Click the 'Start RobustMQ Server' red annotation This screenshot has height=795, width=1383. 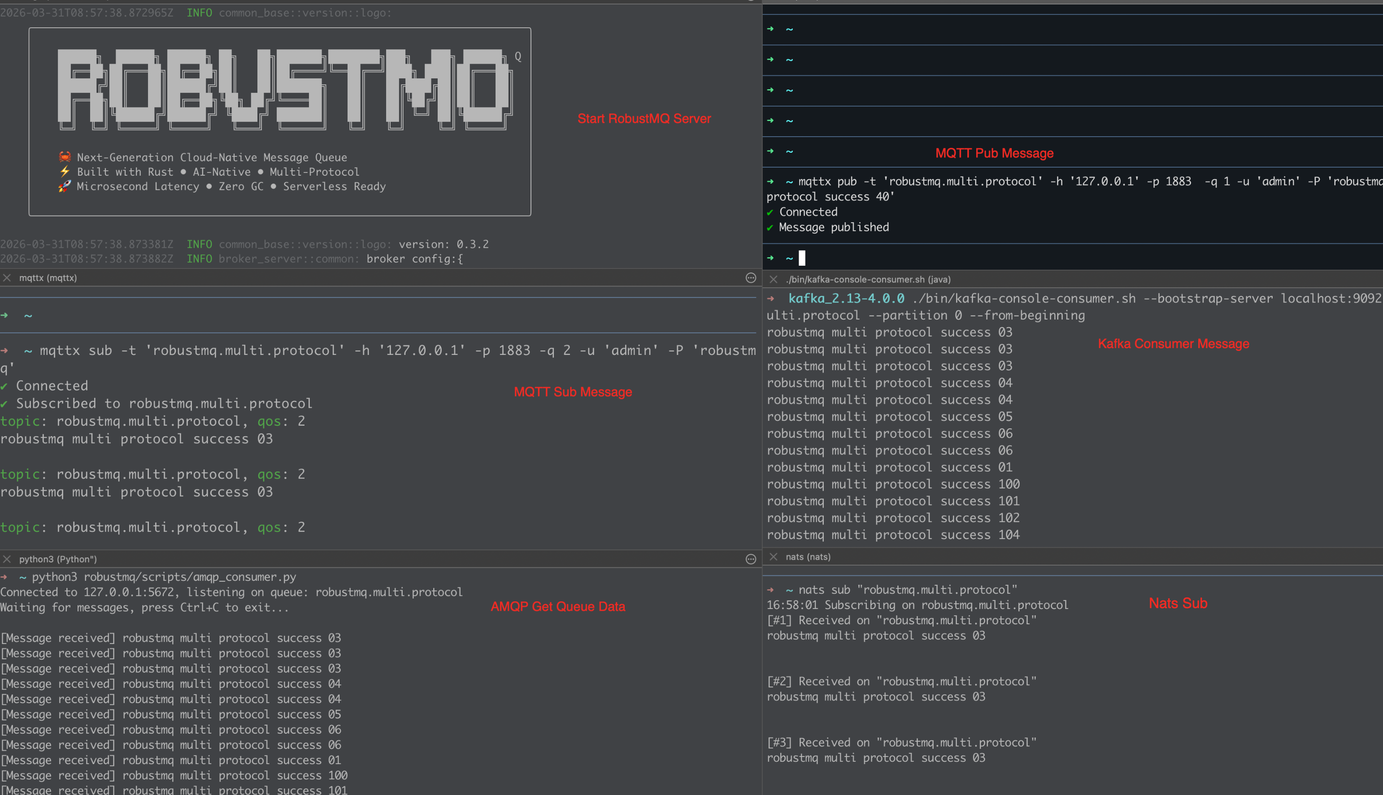coord(644,118)
